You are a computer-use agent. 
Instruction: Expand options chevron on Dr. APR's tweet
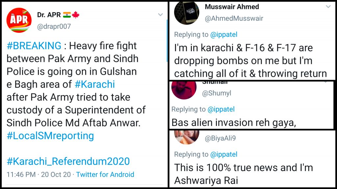(x=160, y=15)
